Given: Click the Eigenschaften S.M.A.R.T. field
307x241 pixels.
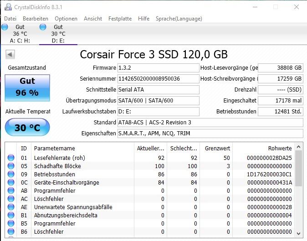Looking at the screenshot, I should 210,133.
